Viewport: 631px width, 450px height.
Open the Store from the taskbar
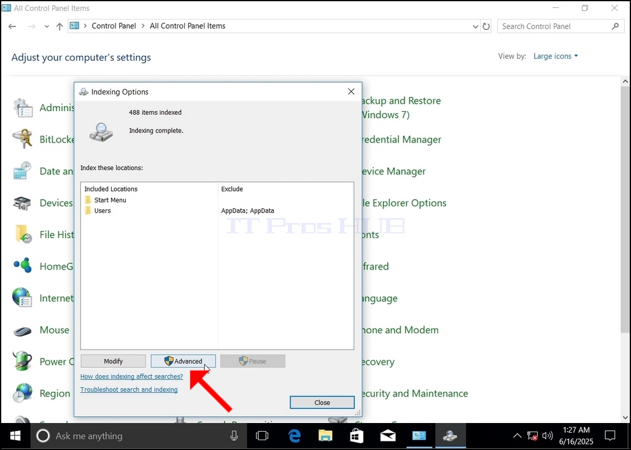tap(357, 436)
